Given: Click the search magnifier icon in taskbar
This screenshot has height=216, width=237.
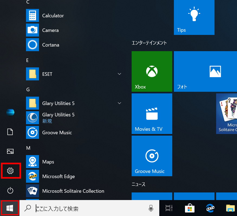Looking at the screenshot, I should [28, 208].
